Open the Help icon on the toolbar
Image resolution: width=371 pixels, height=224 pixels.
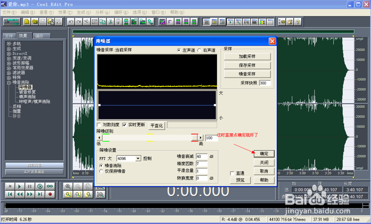tap(298, 22)
